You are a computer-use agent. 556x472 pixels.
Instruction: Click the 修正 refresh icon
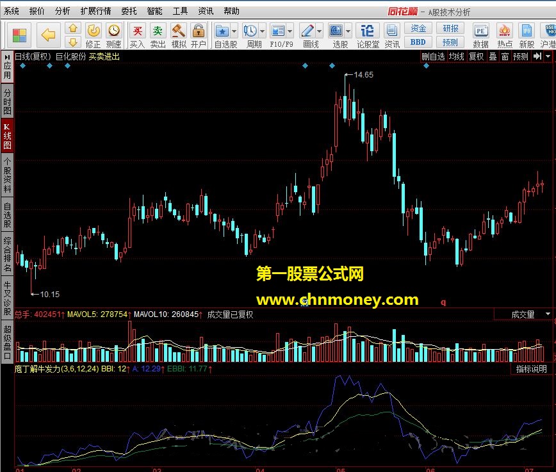point(94,31)
